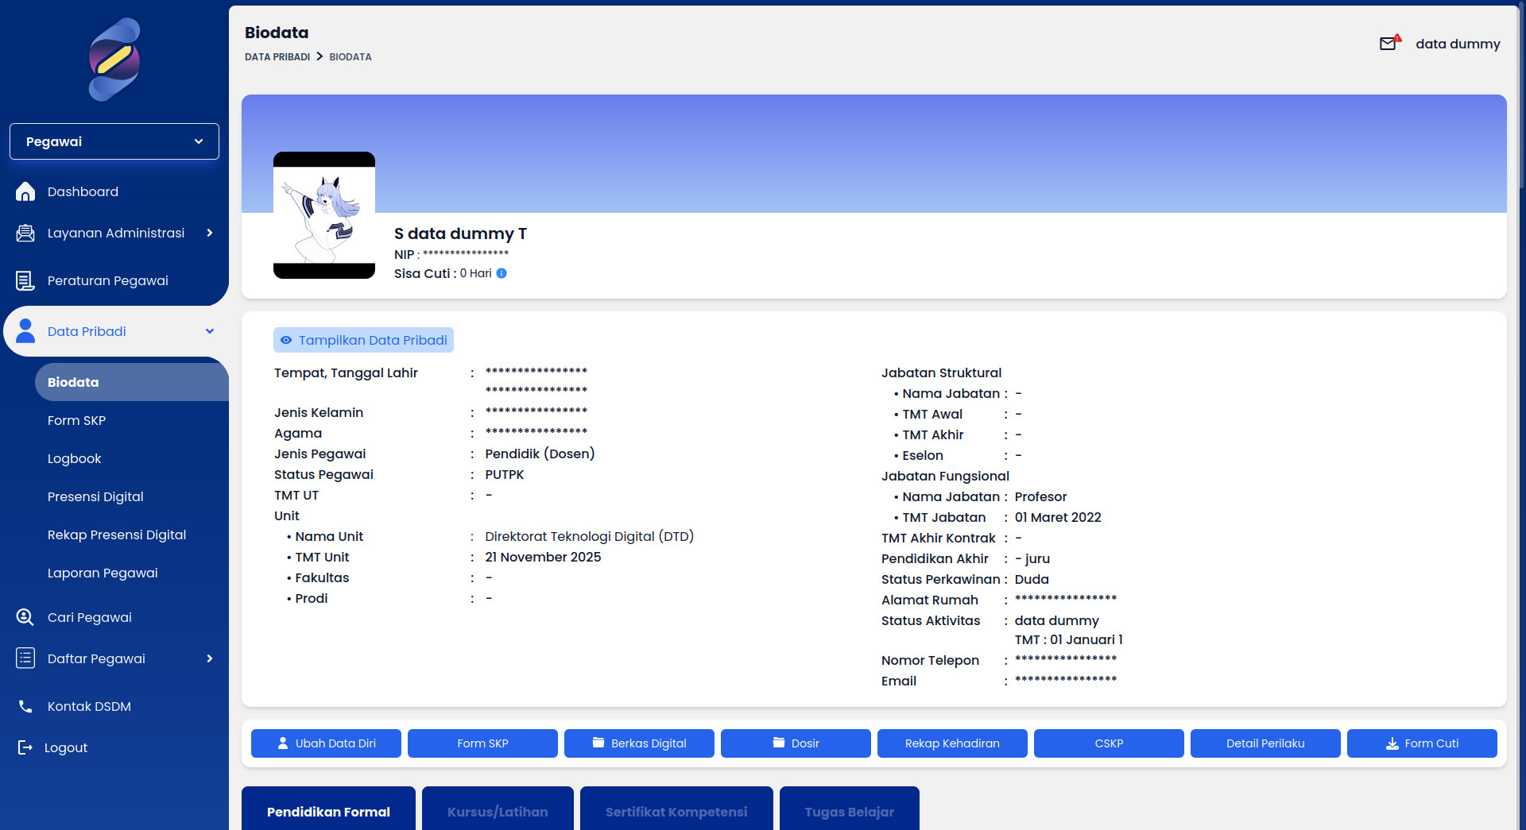Select Pendidikan Formal tab

click(x=328, y=809)
